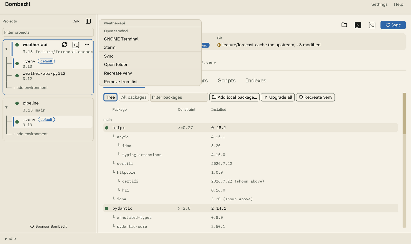Select Recreate venv in context menu
This screenshot has height=244, width=411.
[x=150, y=73]
